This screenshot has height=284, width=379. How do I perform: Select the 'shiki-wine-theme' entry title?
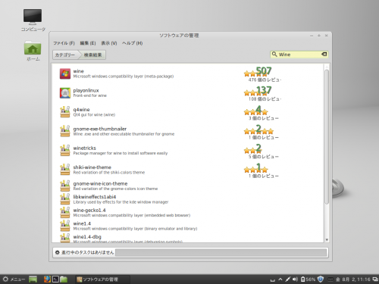[92, 167]
